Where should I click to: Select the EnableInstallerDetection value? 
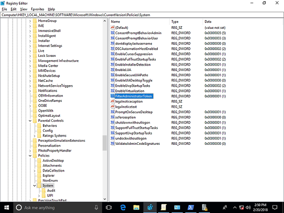133,64
